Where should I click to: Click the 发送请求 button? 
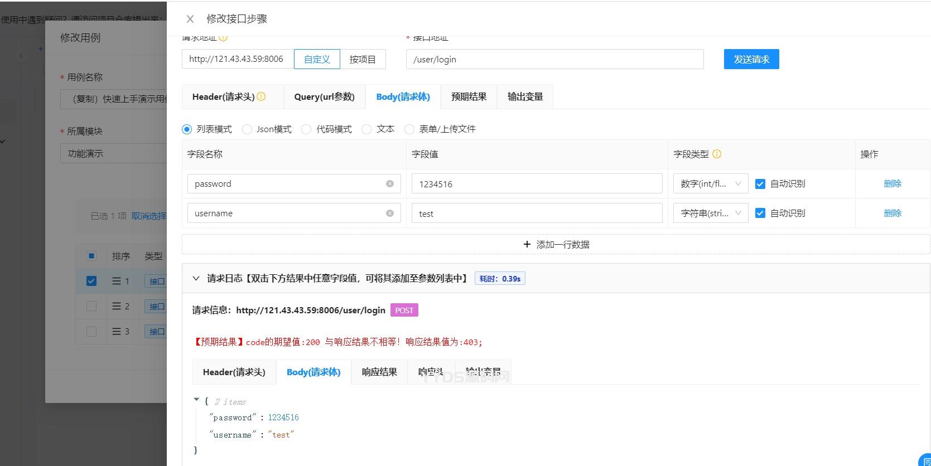pyautogui.click(x=751, y=60)
